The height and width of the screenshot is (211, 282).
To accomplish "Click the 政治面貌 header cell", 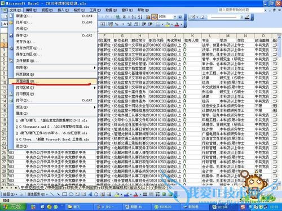I will (x=263, y=41).
